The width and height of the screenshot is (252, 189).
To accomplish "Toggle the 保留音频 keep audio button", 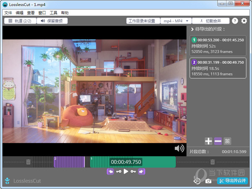I will [52, 21].
